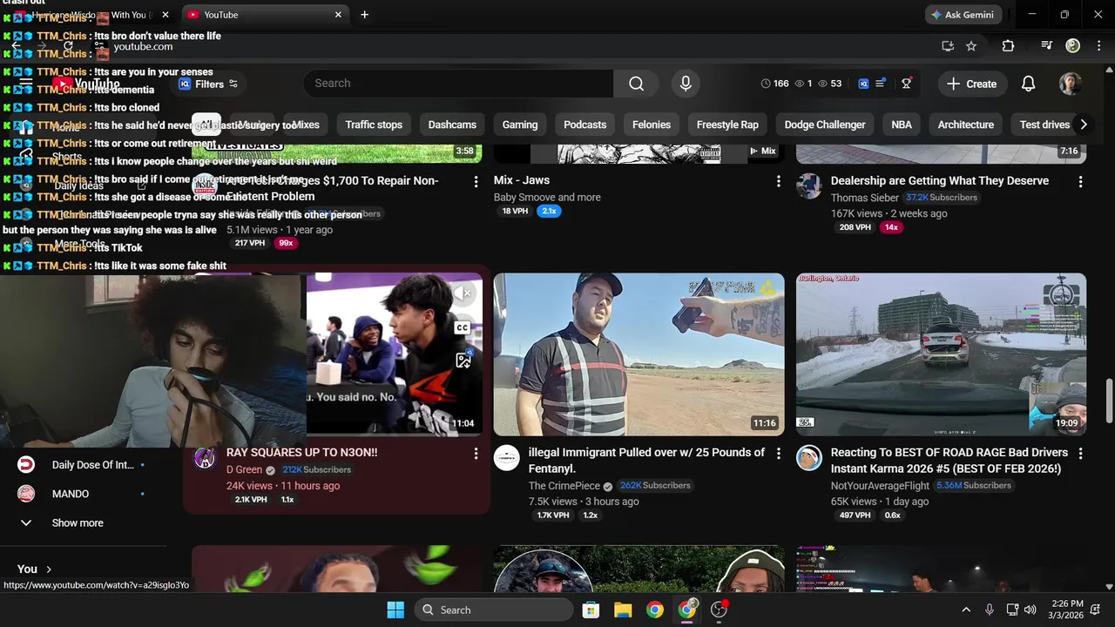The height and width of the screenshot is (627, 1115).
Task: Expand subscriptions with Show more
Action: [x=78, y=522]
